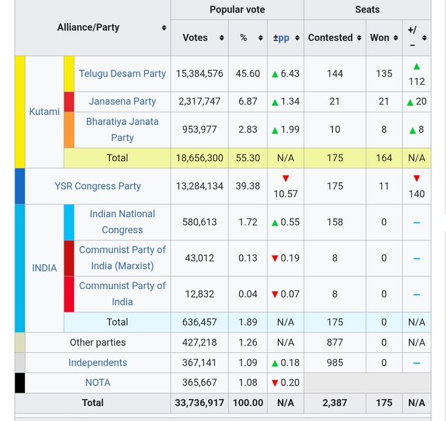Sort table by Alliance/Party column arrows
446x421 pixels.
pyautogui.click(x=164, y=28)
